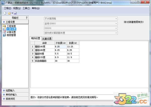Viewport: 151px width, 107px height.
Task: Select 计算设置 in the navigation tree
Action: pyautogui.click(x=11, y=32)
